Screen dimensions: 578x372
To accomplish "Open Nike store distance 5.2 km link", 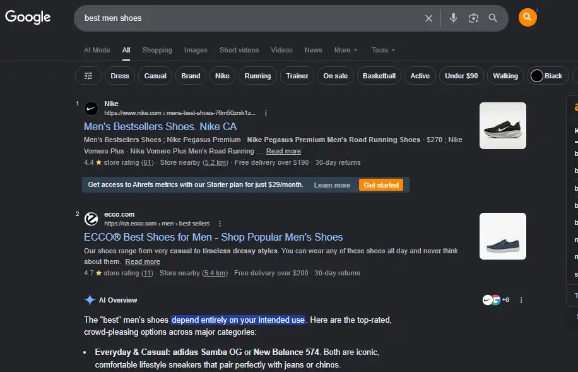I will [x=215, y=162].
